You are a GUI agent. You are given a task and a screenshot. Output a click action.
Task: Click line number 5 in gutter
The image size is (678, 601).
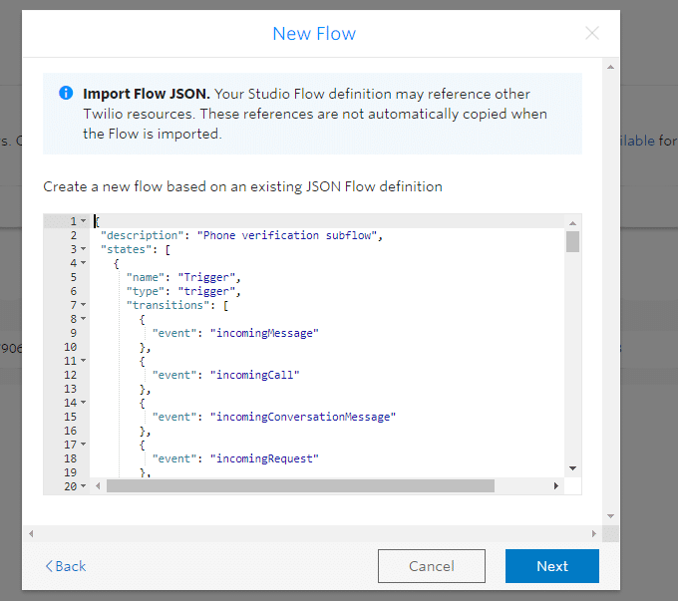coord(74,277)
